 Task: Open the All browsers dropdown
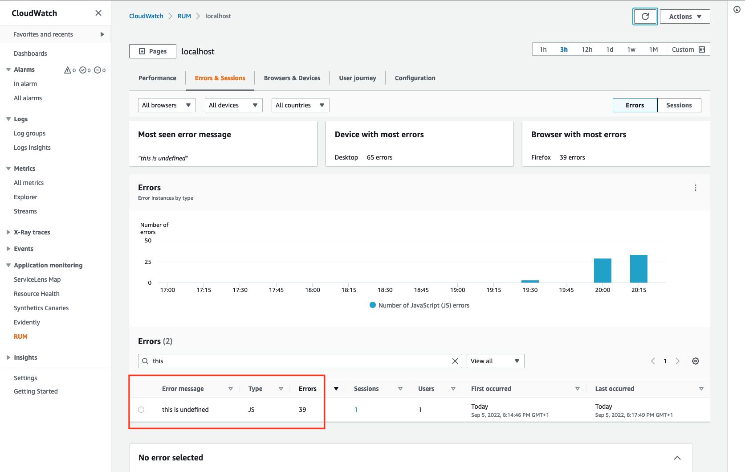tap(167, 105)
